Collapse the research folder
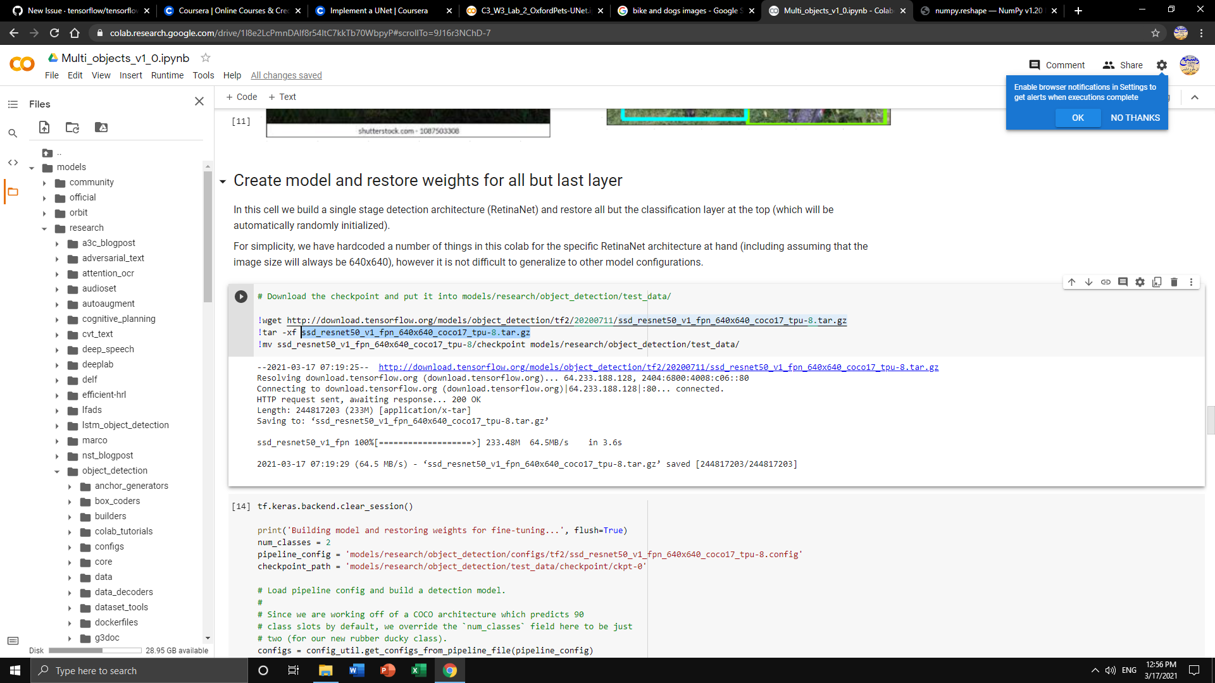This screenshot has height=683, width=1215. click(x=44, y=228)
